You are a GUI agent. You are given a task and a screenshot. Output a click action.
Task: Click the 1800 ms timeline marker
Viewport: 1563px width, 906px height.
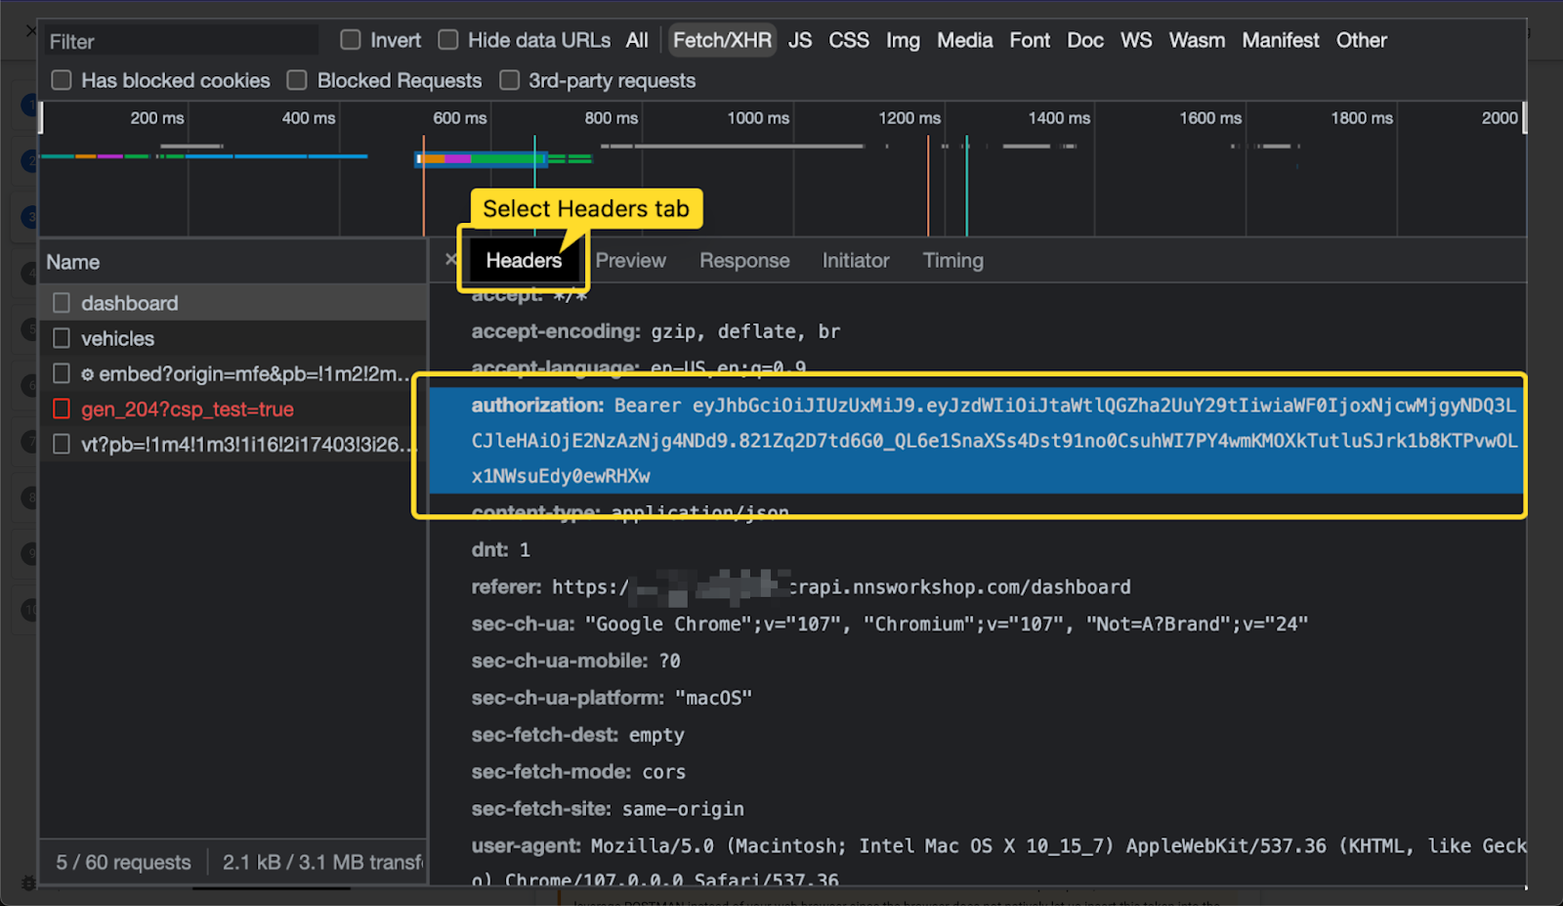tap(1362, 117)
